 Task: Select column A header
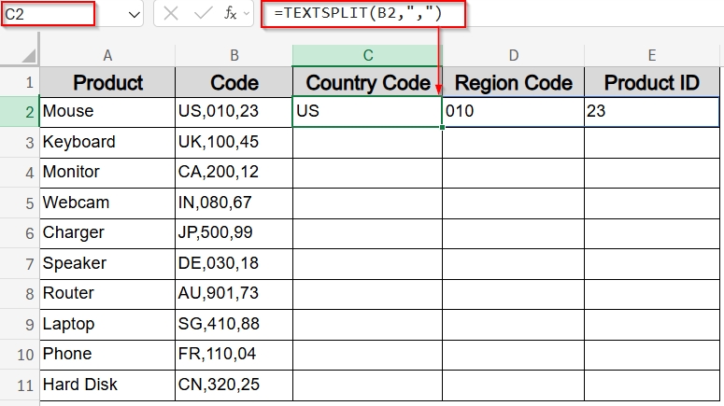(107, 55)
